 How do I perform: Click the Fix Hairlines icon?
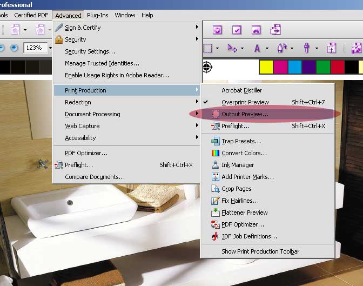216,201
